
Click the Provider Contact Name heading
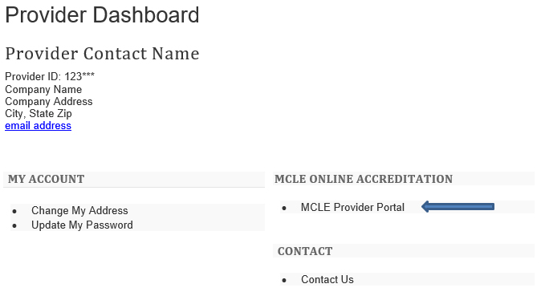[102, 54]
